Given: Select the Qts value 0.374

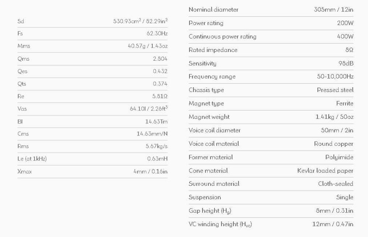Looking at the screenshot, I should [x=160, y=84].
